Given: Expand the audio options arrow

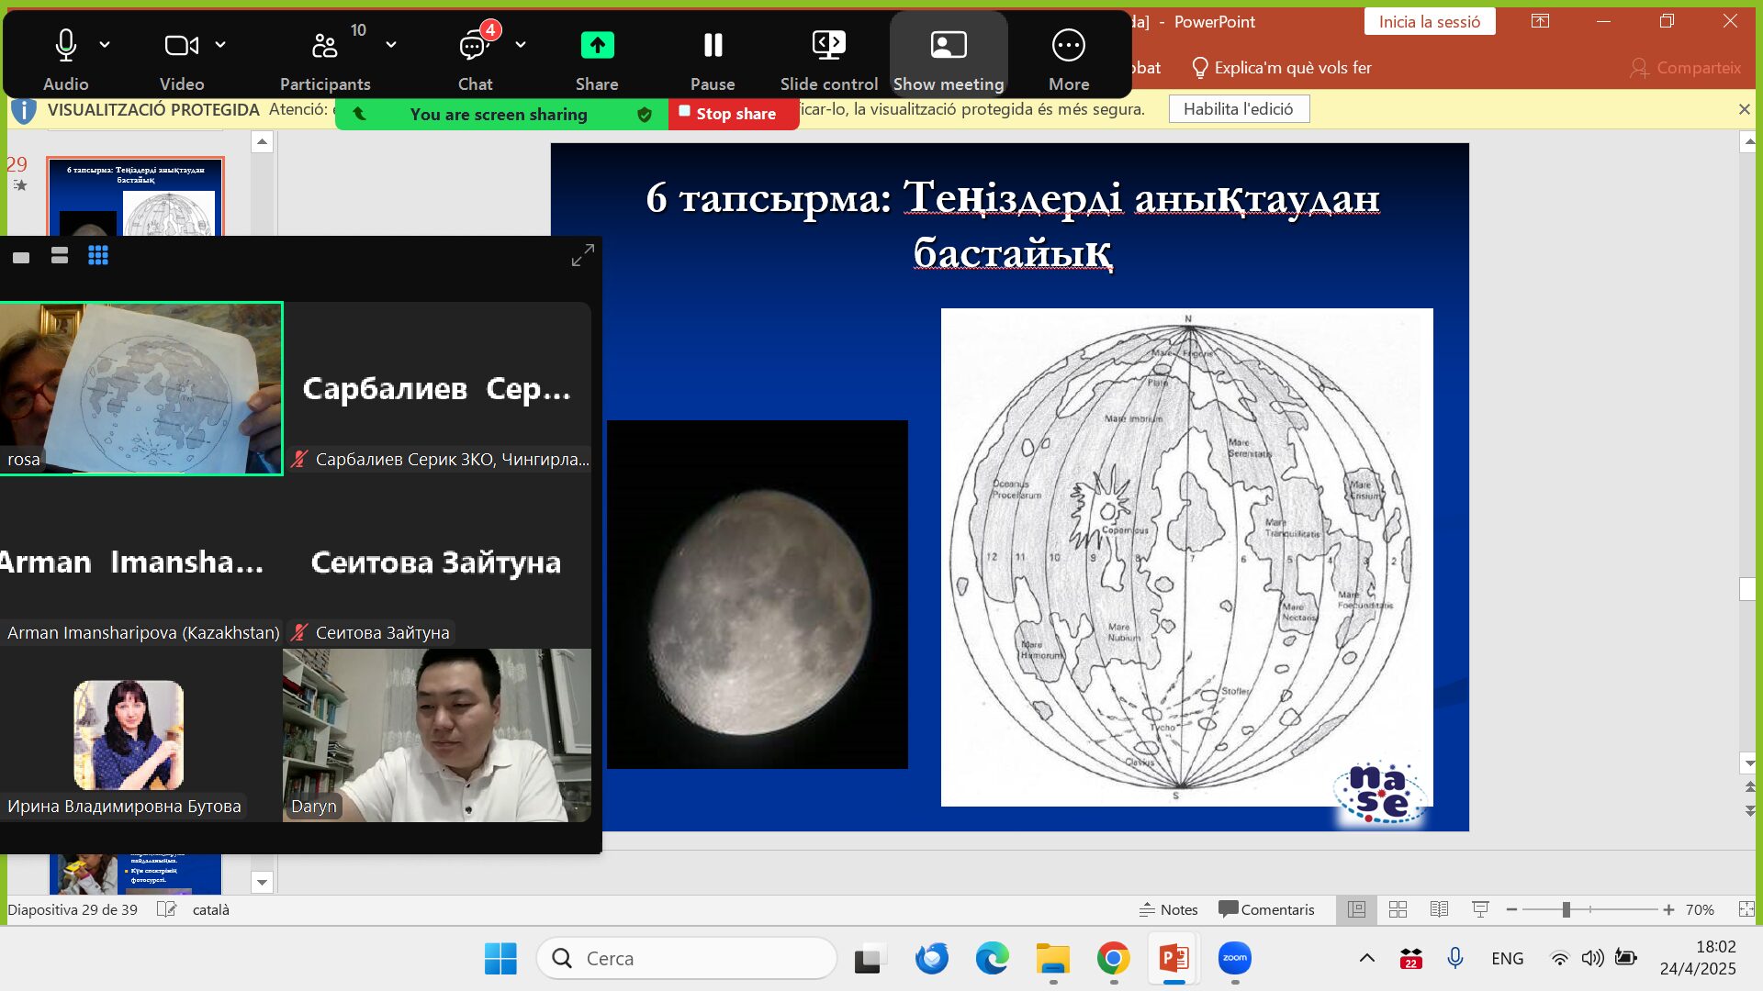Looking at the screenshot, I should [105, 44].
